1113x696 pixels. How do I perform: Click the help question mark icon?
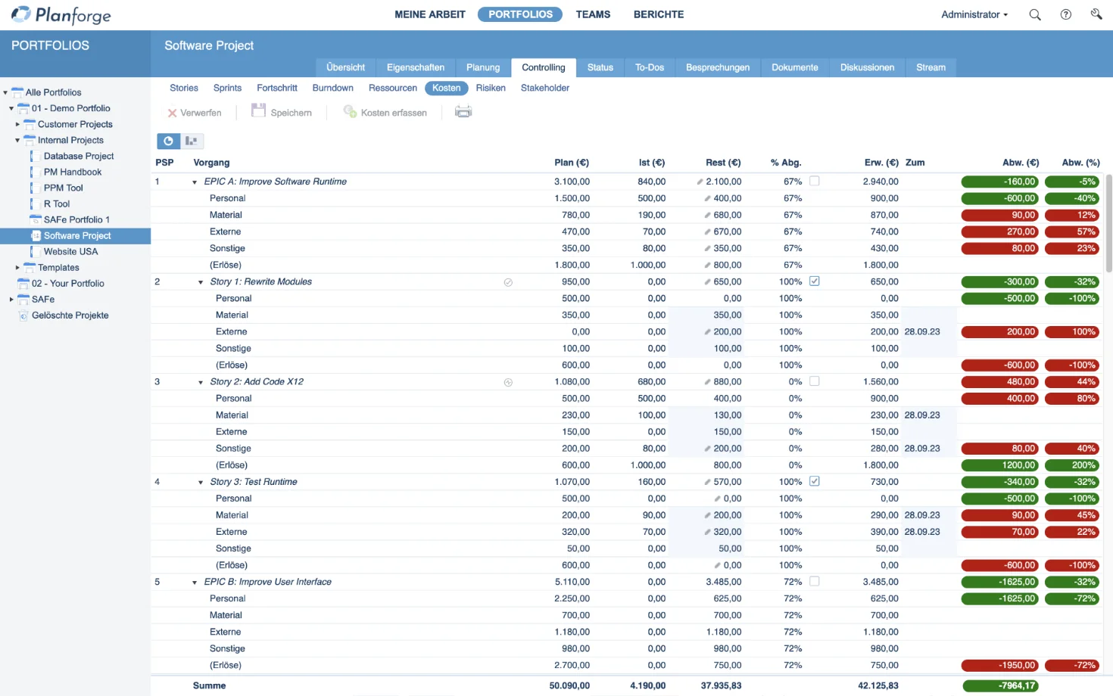(1065, 14)
